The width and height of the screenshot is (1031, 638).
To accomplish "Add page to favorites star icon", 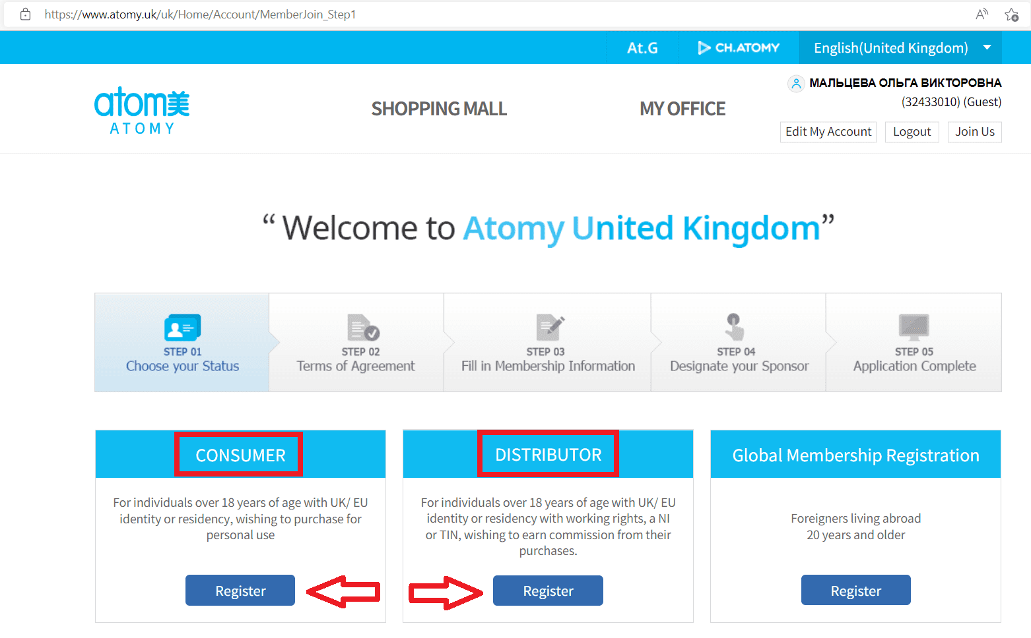I will click(1011, 14).
